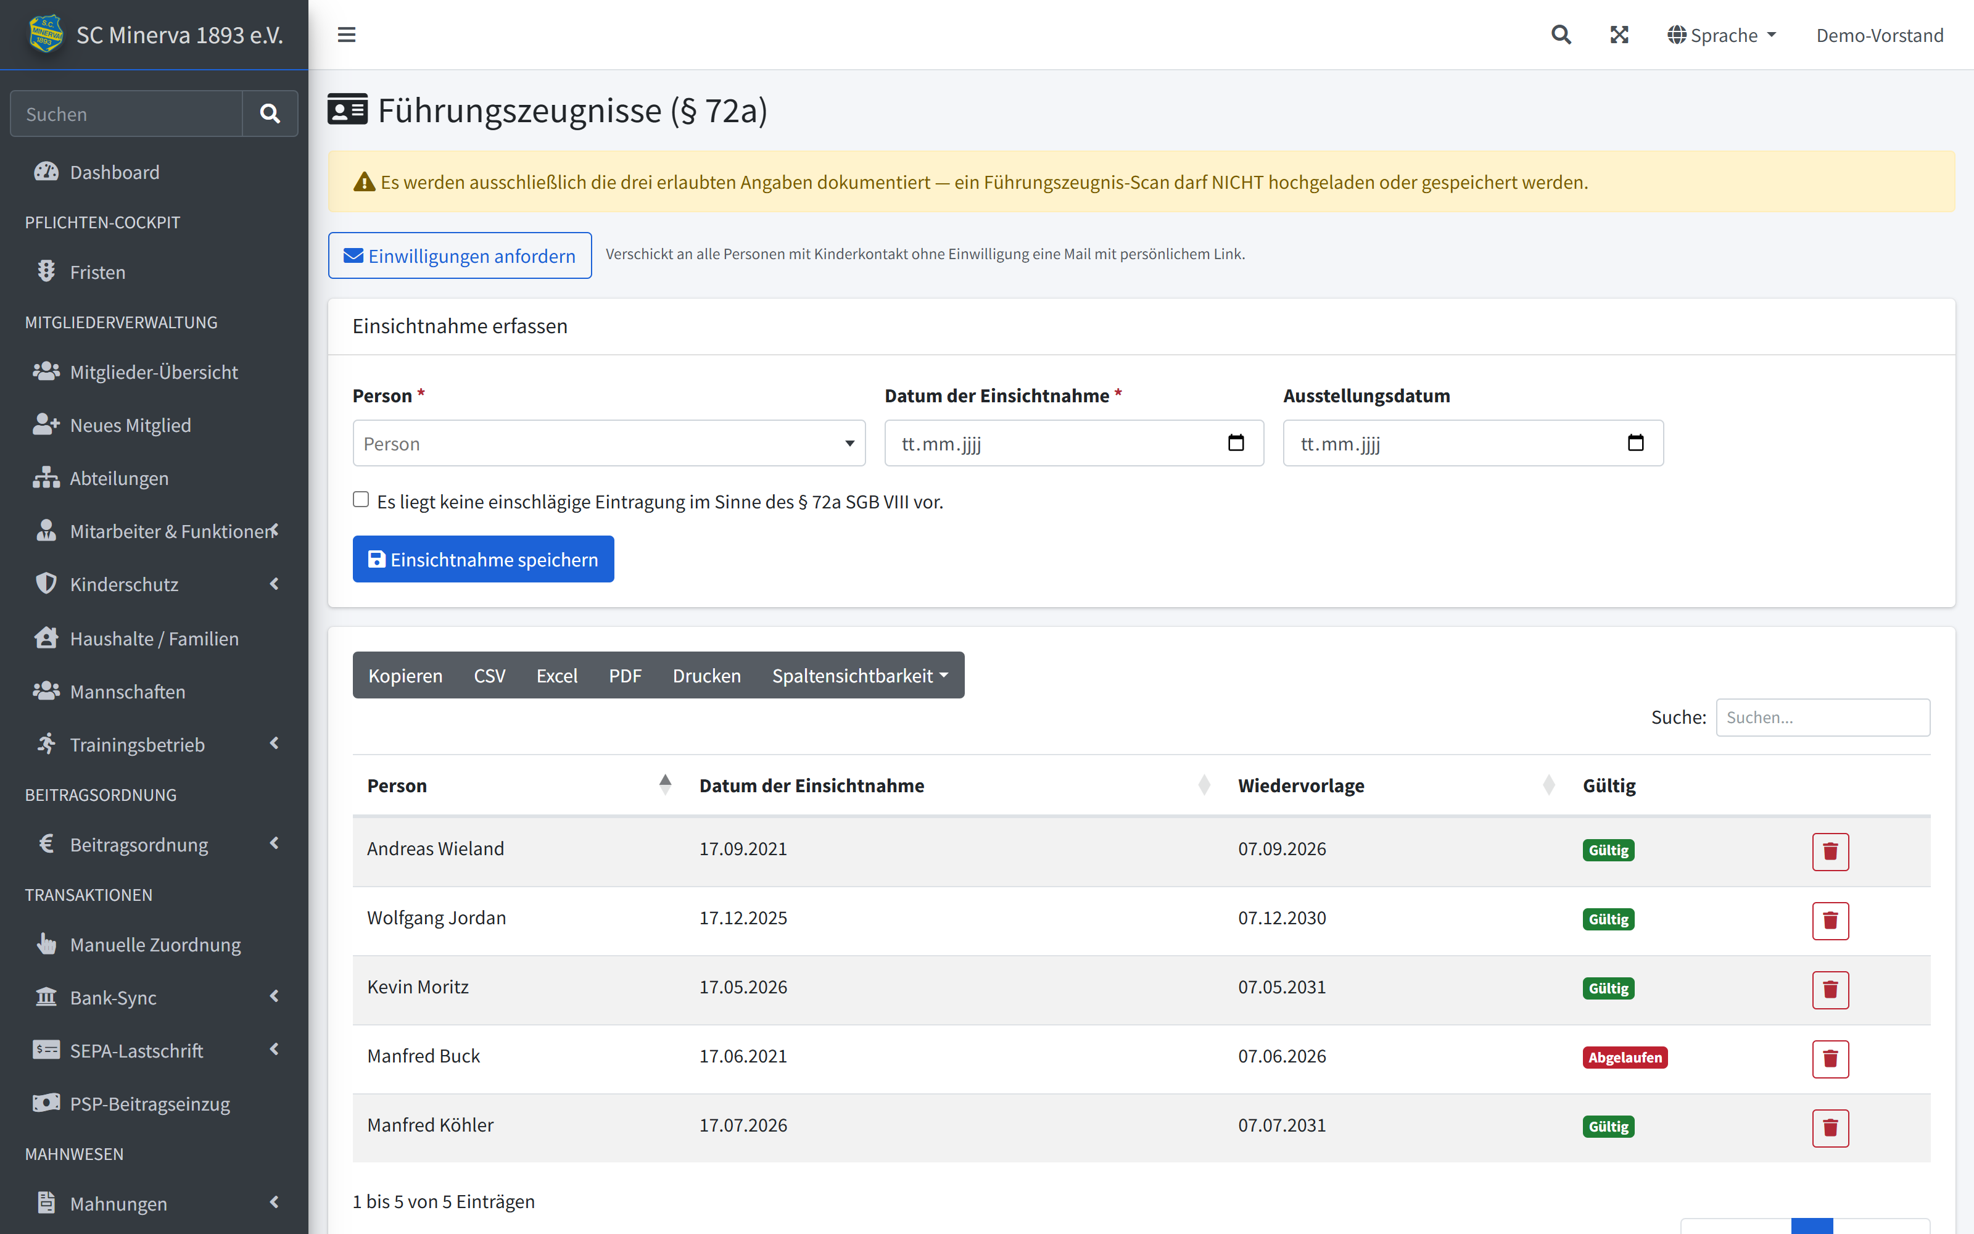This screenshot has height=1234, width=1974.
Task: Click the Gültig badge for Andreas Wieland
Action: (x=1609, y=850)
